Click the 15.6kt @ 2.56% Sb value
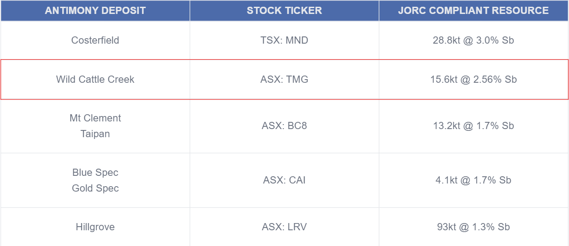The height and width of the screenshot is (246, 569). pos(473,80)
